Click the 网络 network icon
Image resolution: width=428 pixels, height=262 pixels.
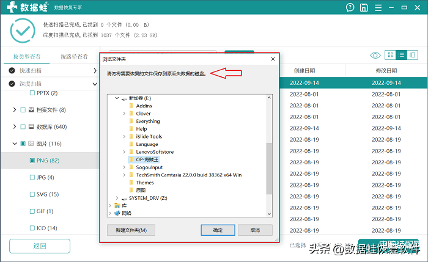point(117,213)
